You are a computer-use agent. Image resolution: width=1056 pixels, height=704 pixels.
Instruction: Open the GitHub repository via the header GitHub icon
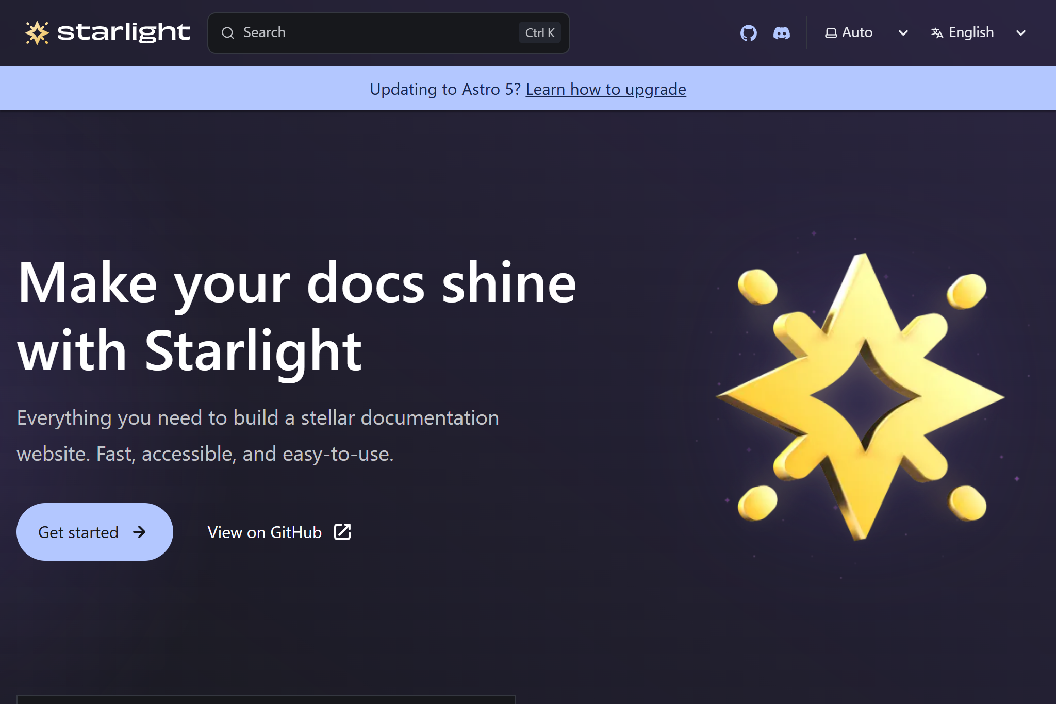749,32
